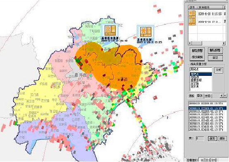Click the orange frost warning icon on map
The width and height of the screenshot is (229, 162).
point(146,32)
